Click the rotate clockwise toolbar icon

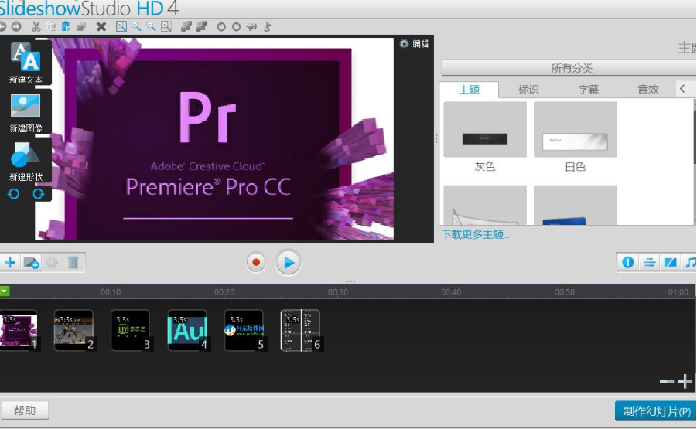coord(236,26)
